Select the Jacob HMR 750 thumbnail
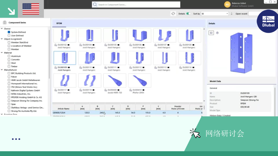The width and height of the screenshot is (278, 156). (x=115, y=80)
